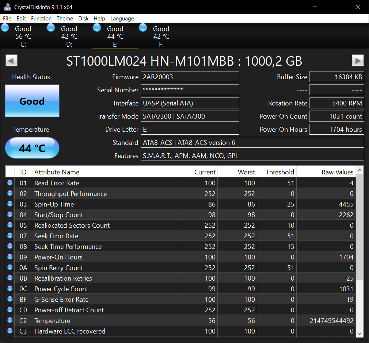Click status orb for Recalibration Retries
Image resolution: width=369 pixels, height=343 pixels.
(x=10, y=278)
